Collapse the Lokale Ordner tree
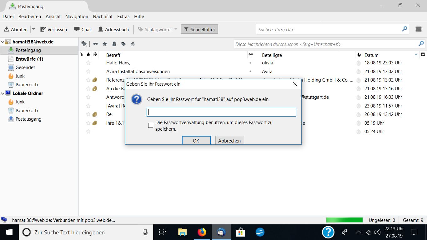The width and height of the screenshot is (427, 240). (x=3, y=93)
